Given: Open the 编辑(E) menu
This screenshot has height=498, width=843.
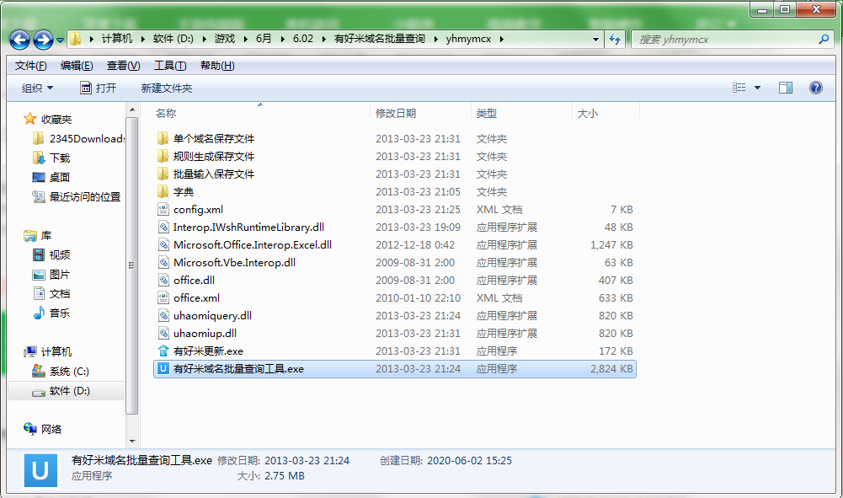Looking at the screenshot, I should tap(77, 66).
